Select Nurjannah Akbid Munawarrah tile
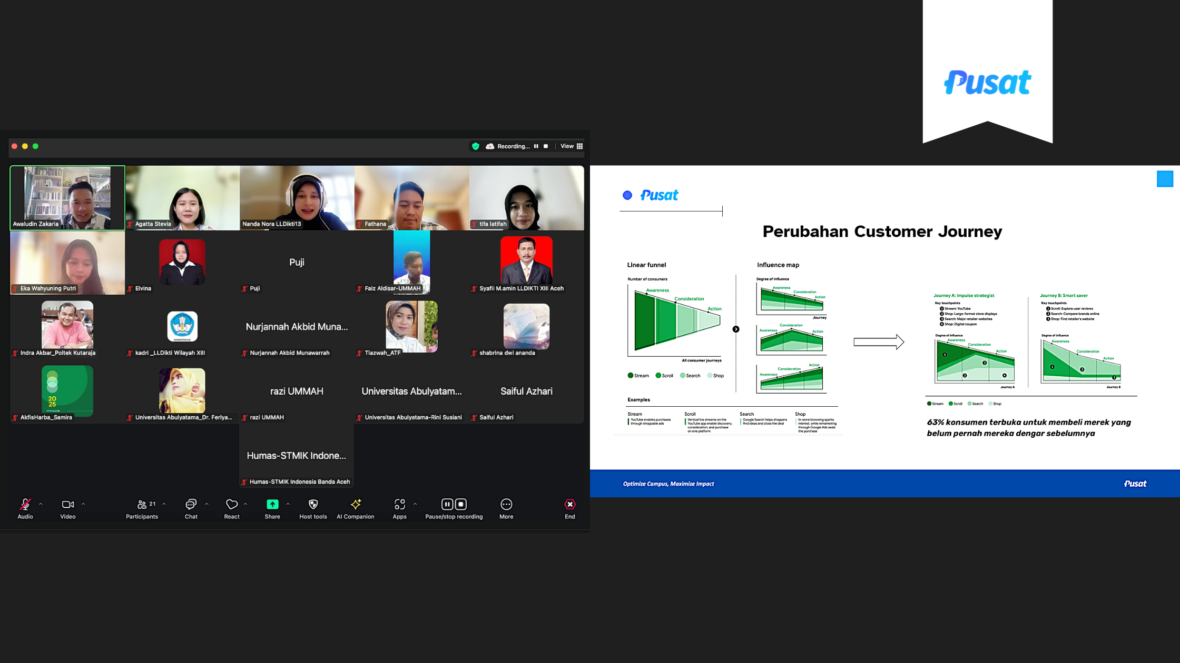This screenshot has height=663, width=1180. (297, 327)
